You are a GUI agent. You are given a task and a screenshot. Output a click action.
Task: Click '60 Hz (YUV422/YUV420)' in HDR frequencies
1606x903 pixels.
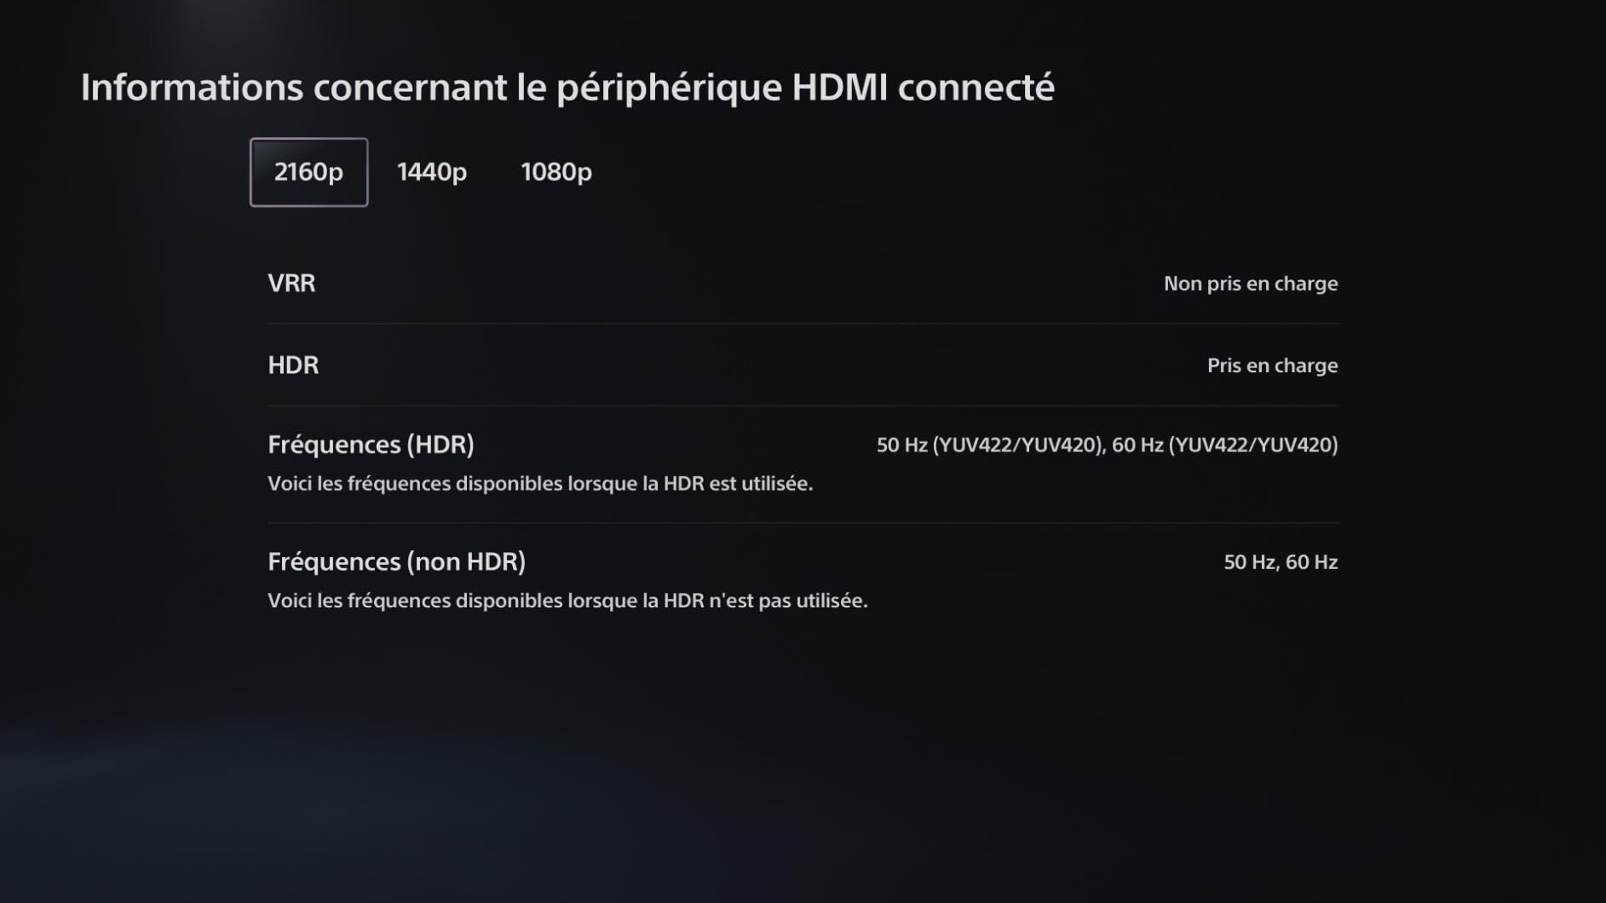(x=1224, y=445)
